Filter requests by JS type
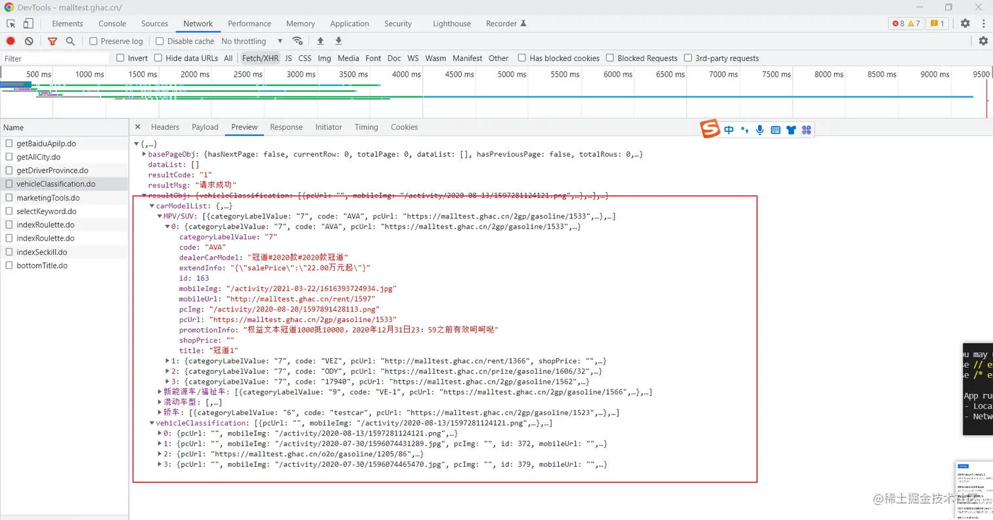993x520 pixels. 288,58
